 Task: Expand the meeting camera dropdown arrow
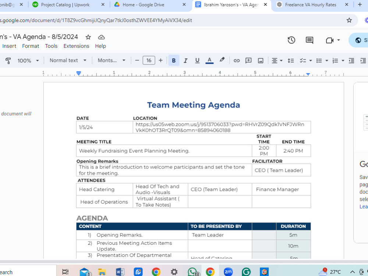(x=339, y=40)
